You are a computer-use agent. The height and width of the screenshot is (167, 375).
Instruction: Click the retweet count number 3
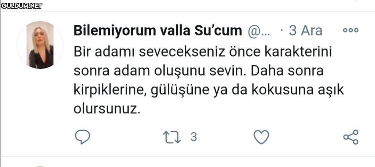click(x=194, y=137)
